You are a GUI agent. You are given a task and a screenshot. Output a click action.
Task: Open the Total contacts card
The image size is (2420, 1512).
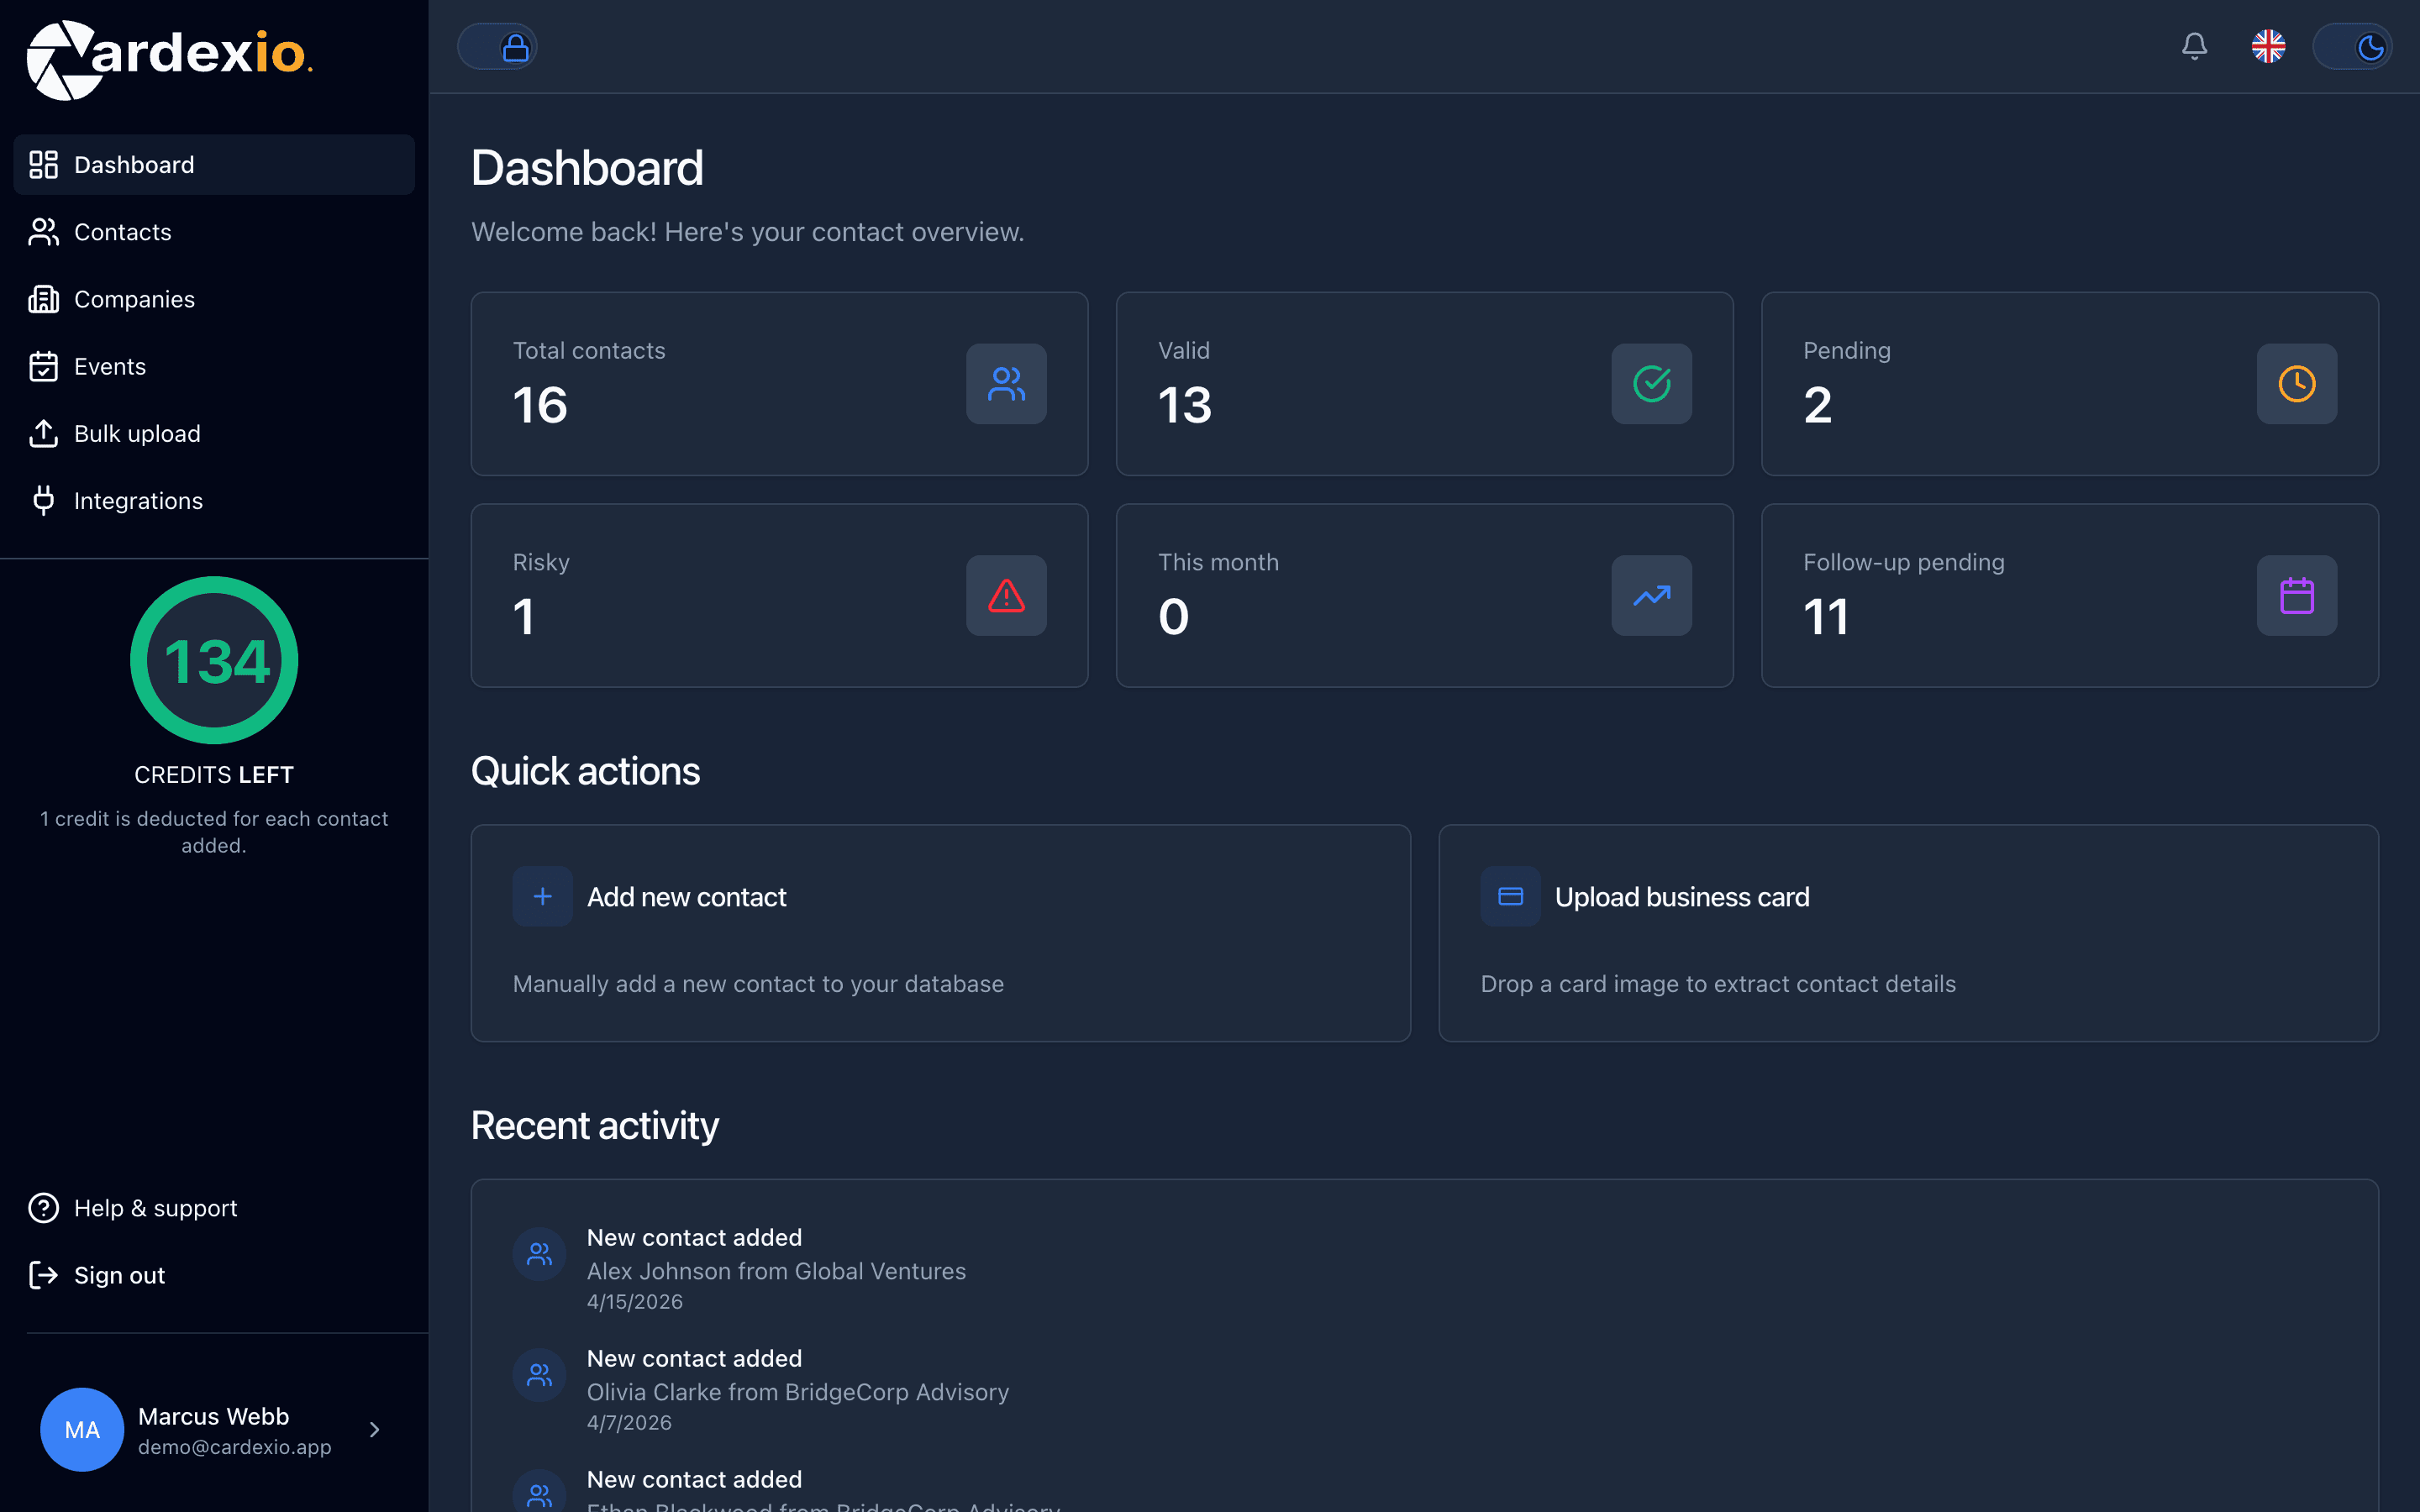(779, 384)
